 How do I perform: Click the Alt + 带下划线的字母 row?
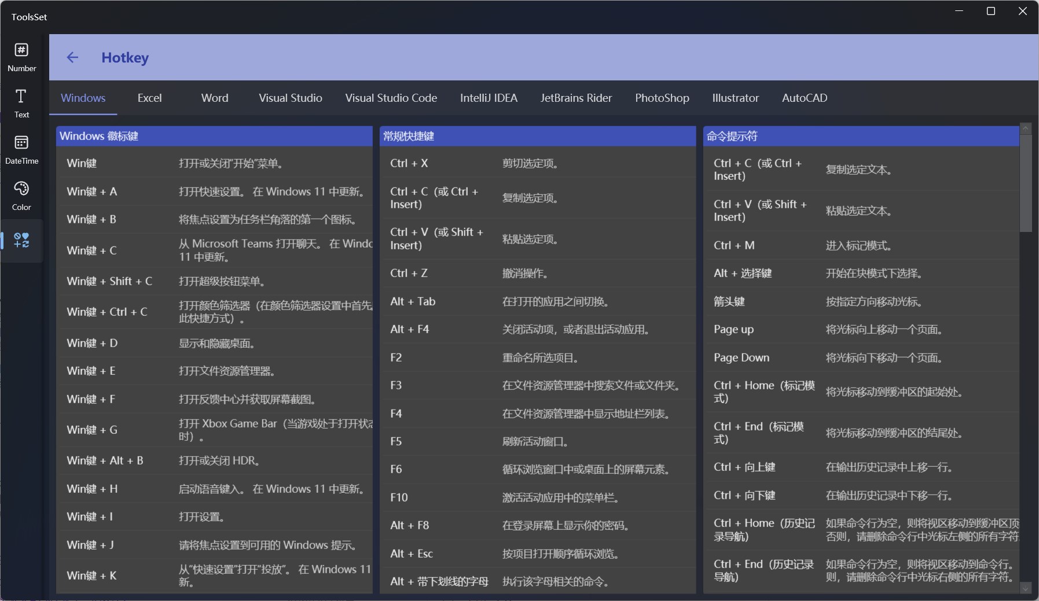coord(539,581)
